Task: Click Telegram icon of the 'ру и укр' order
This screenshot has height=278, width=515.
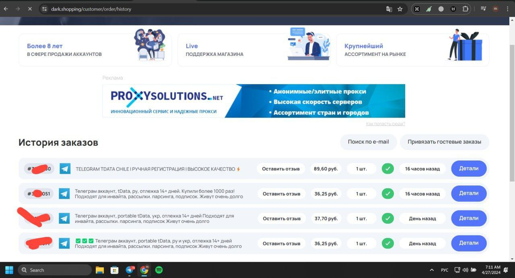Action: [x=64, y=243]
